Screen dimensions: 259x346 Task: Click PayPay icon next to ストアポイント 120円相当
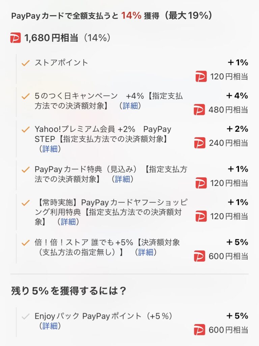pyautogui.click(x=201, y=77)
